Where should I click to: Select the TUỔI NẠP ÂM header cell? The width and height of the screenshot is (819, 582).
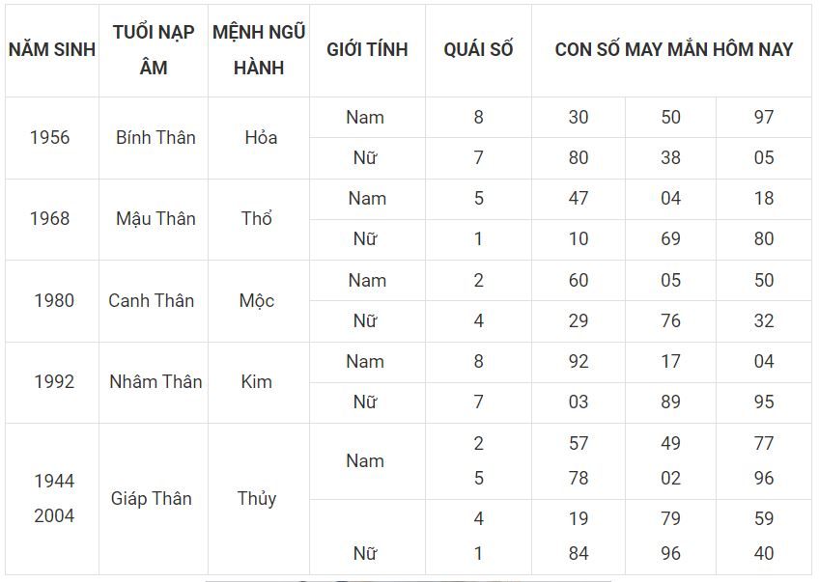pos(154,50)
